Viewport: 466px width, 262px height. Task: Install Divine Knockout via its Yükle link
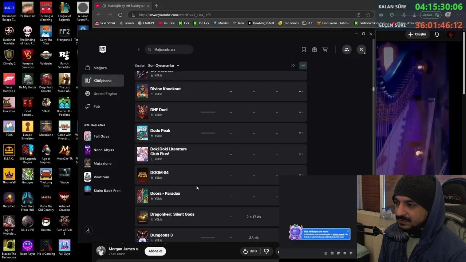[157, 94]
